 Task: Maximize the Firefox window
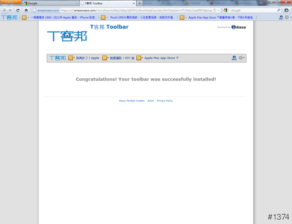tap(277, 2)
